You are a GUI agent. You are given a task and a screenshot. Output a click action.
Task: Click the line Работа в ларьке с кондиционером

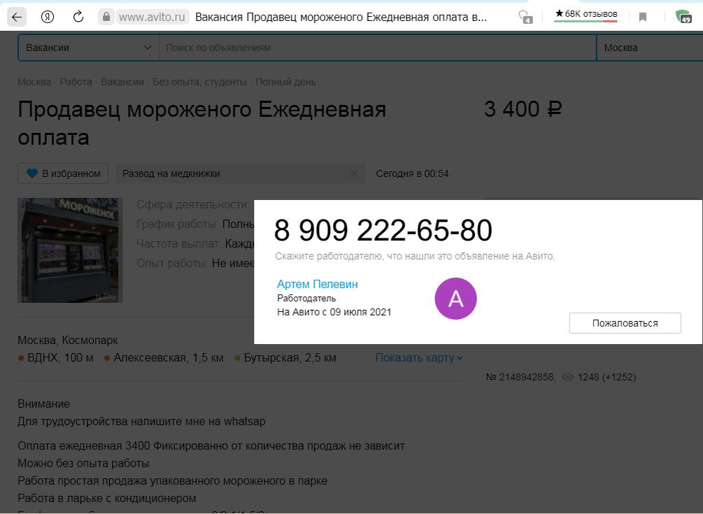107,498
